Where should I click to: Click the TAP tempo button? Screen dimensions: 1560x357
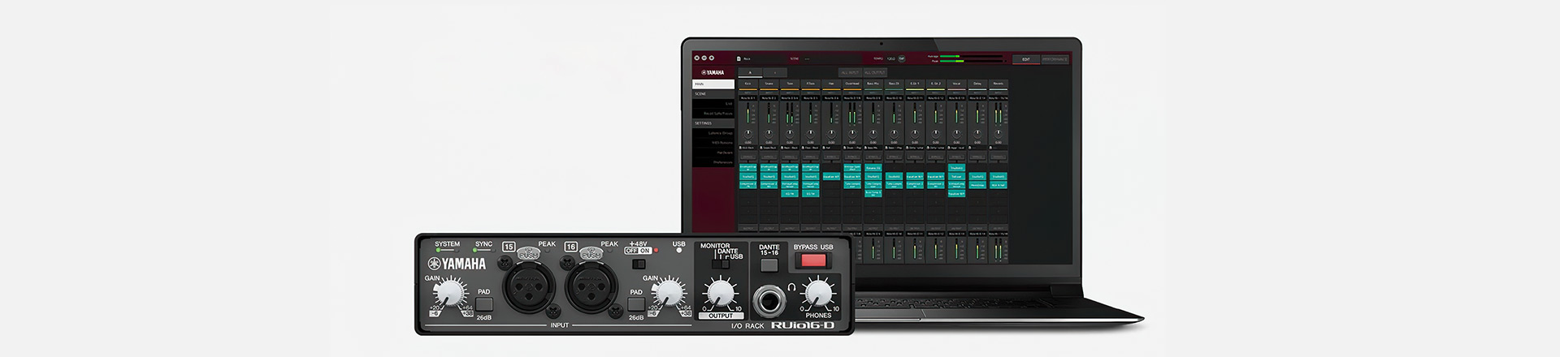pyautogui.click(x=901, y=58)
